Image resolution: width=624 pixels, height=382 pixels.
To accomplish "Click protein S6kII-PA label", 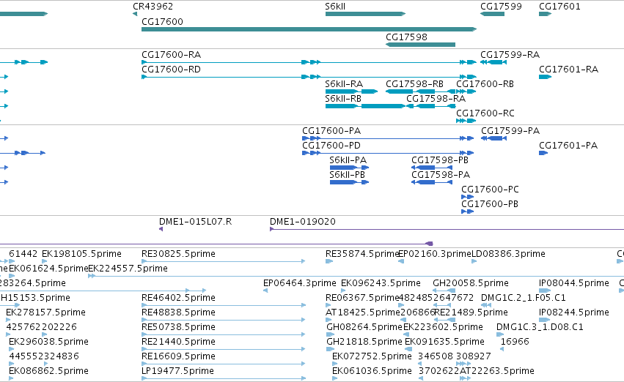I will tap(348, 160).
